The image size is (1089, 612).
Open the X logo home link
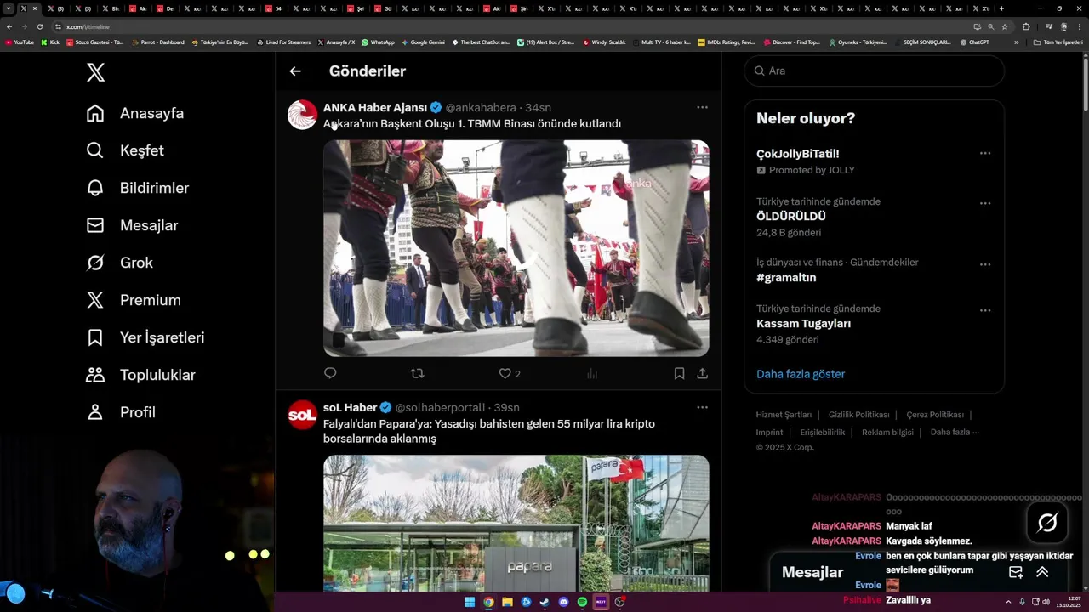(x=95, y=72)
